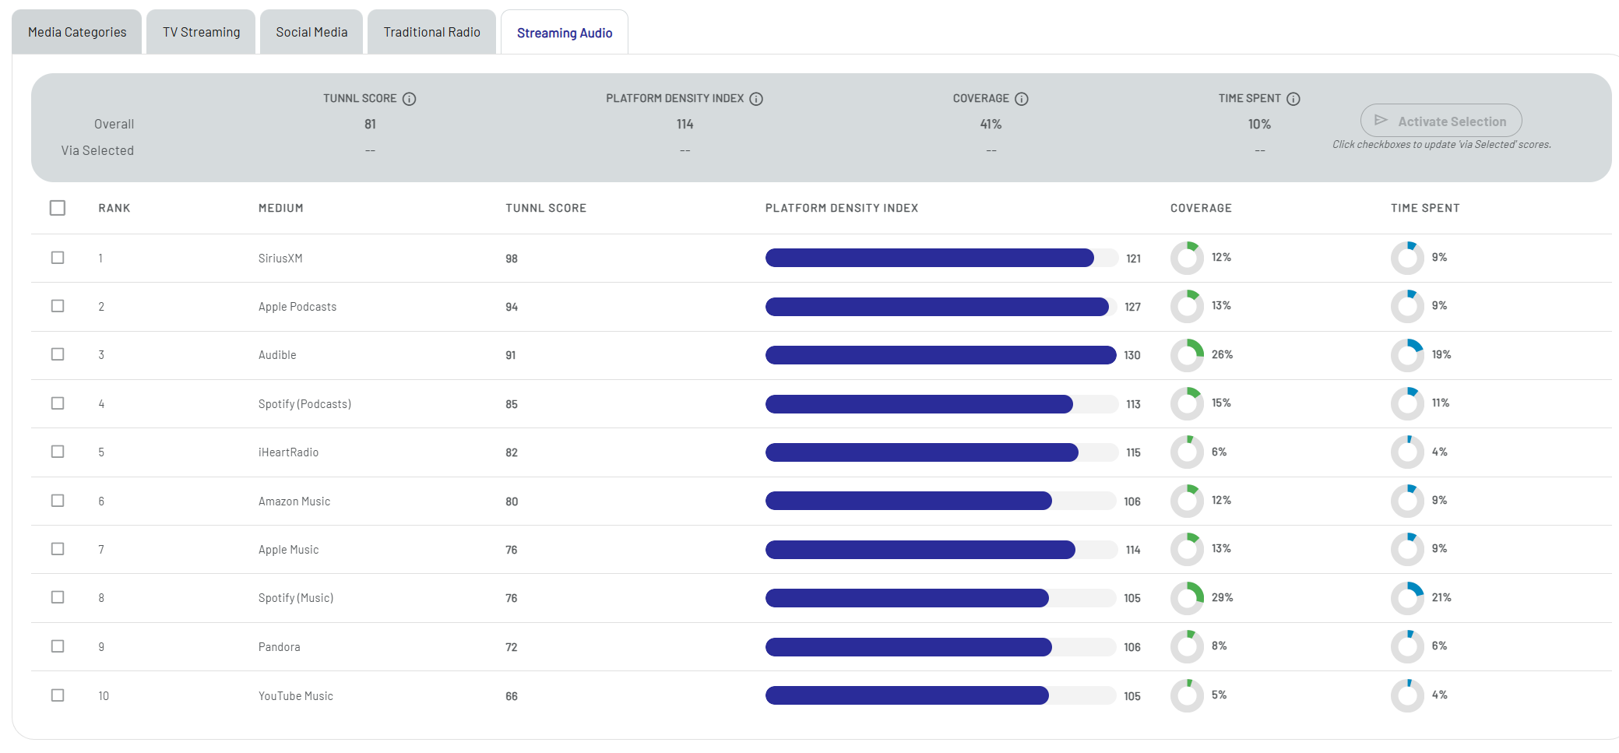Toggle the select-all checkbox in header
This screenshot has width=1619, height=753.
pos(58,208)
